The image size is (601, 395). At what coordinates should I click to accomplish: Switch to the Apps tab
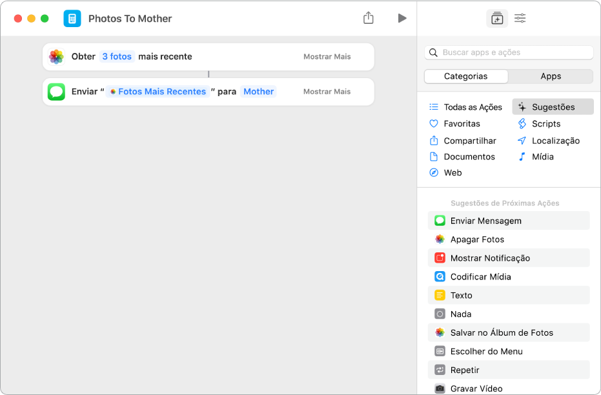(550, 76)
